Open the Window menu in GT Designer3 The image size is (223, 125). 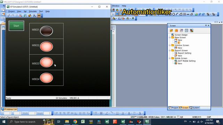point(116,6)
